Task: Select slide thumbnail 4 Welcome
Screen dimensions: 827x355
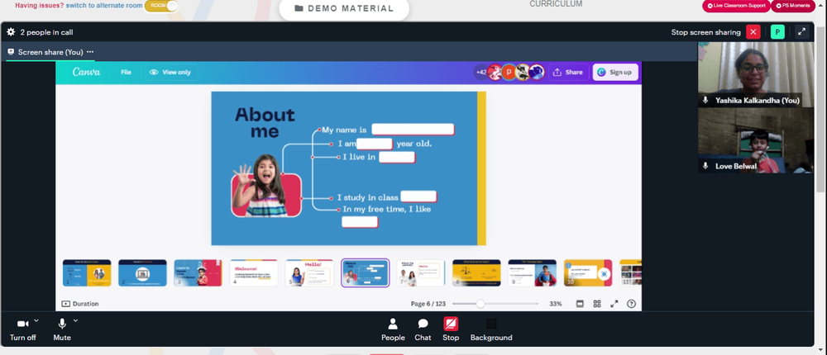Action: (254, 272)
